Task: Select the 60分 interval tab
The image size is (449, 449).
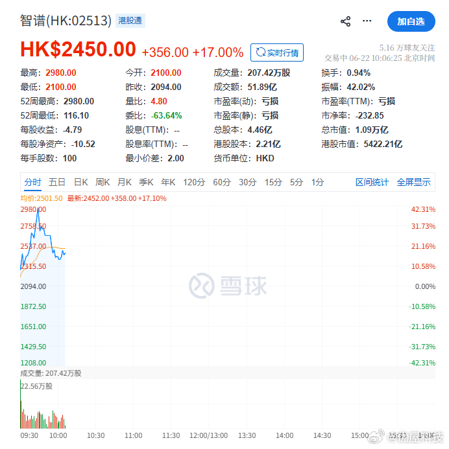Action: pos(222,182)
